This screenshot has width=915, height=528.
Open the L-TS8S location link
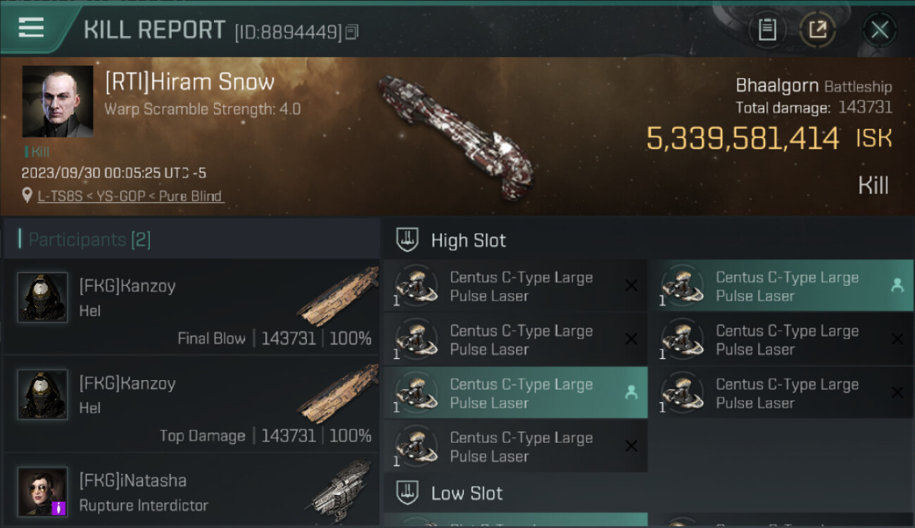tap(130, 196)
